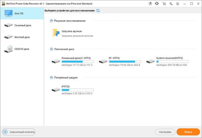This screenshot has width=202, height=138.
Task: Collapse the Потерянный раздел section
Action: point(51,78)
